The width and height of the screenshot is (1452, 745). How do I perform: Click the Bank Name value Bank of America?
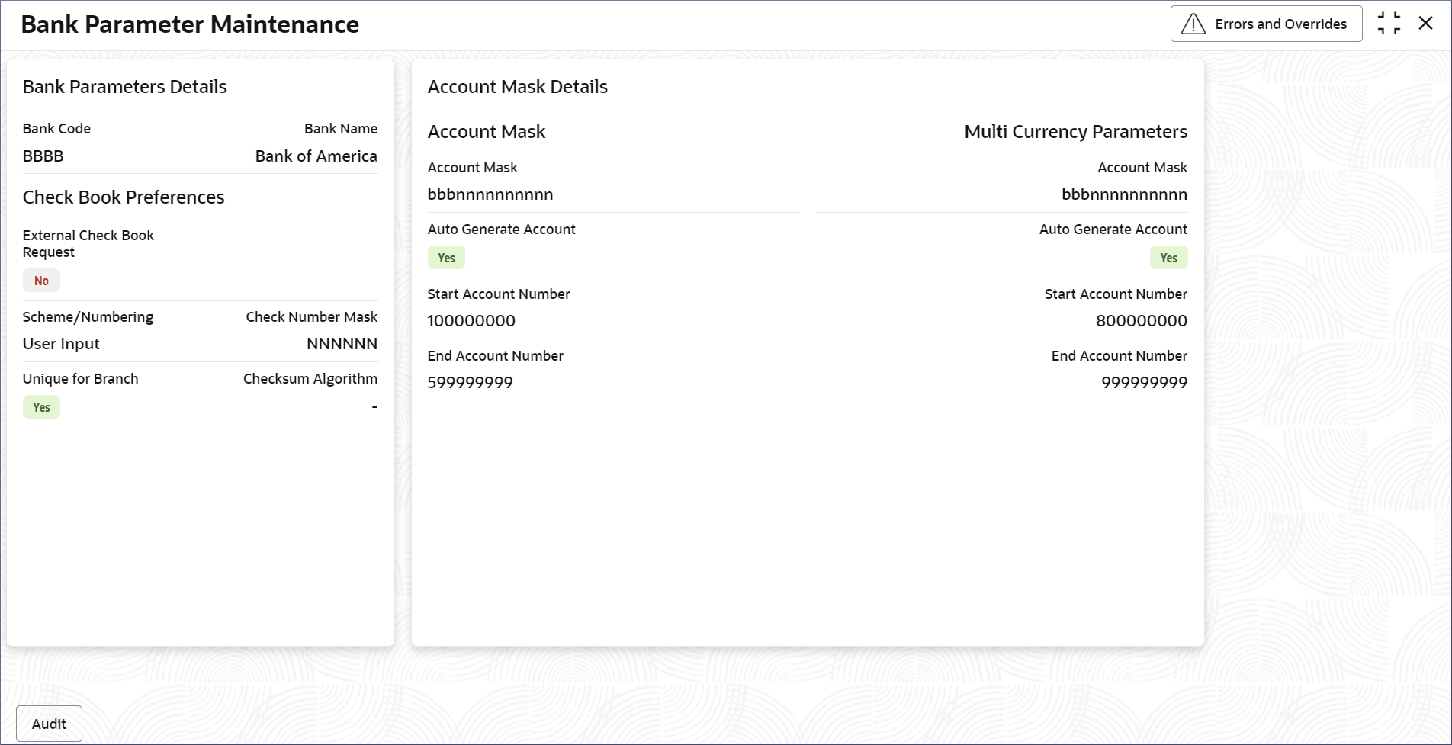[x=316, y=156]
